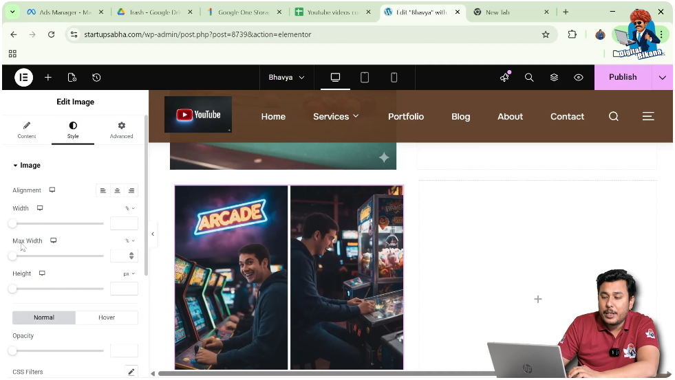Bookmark page with star icon
The width and height of the screenshot is (675, 380).
546,34
